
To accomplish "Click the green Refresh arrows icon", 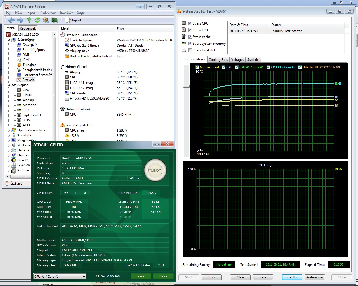I will pos(37,20).
